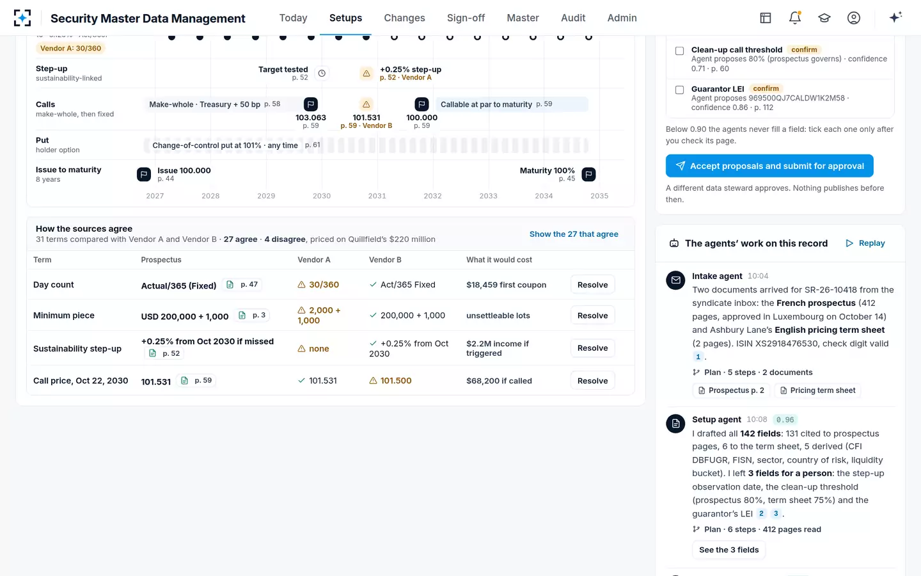Open the Master tab

[523, 18]
